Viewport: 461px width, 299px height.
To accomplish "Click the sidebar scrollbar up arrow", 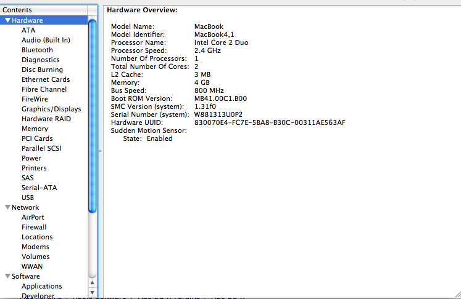I will point(93,283).
